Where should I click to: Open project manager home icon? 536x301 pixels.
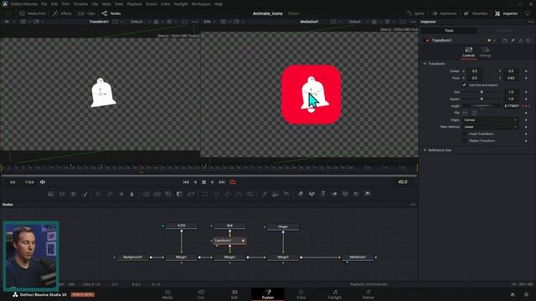coord(513,294)
